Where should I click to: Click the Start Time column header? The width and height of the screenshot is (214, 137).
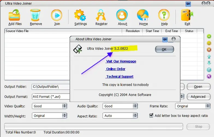[152, 31]
